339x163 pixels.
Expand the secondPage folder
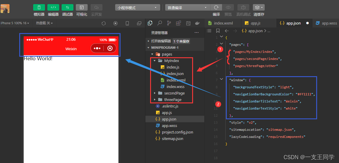click(x=175, y=93)
